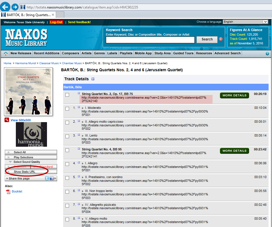Image resolution: width=272 pixels, height=227 pixels.
Task: Click the help question mark icon
Action: tap(267, 53)
